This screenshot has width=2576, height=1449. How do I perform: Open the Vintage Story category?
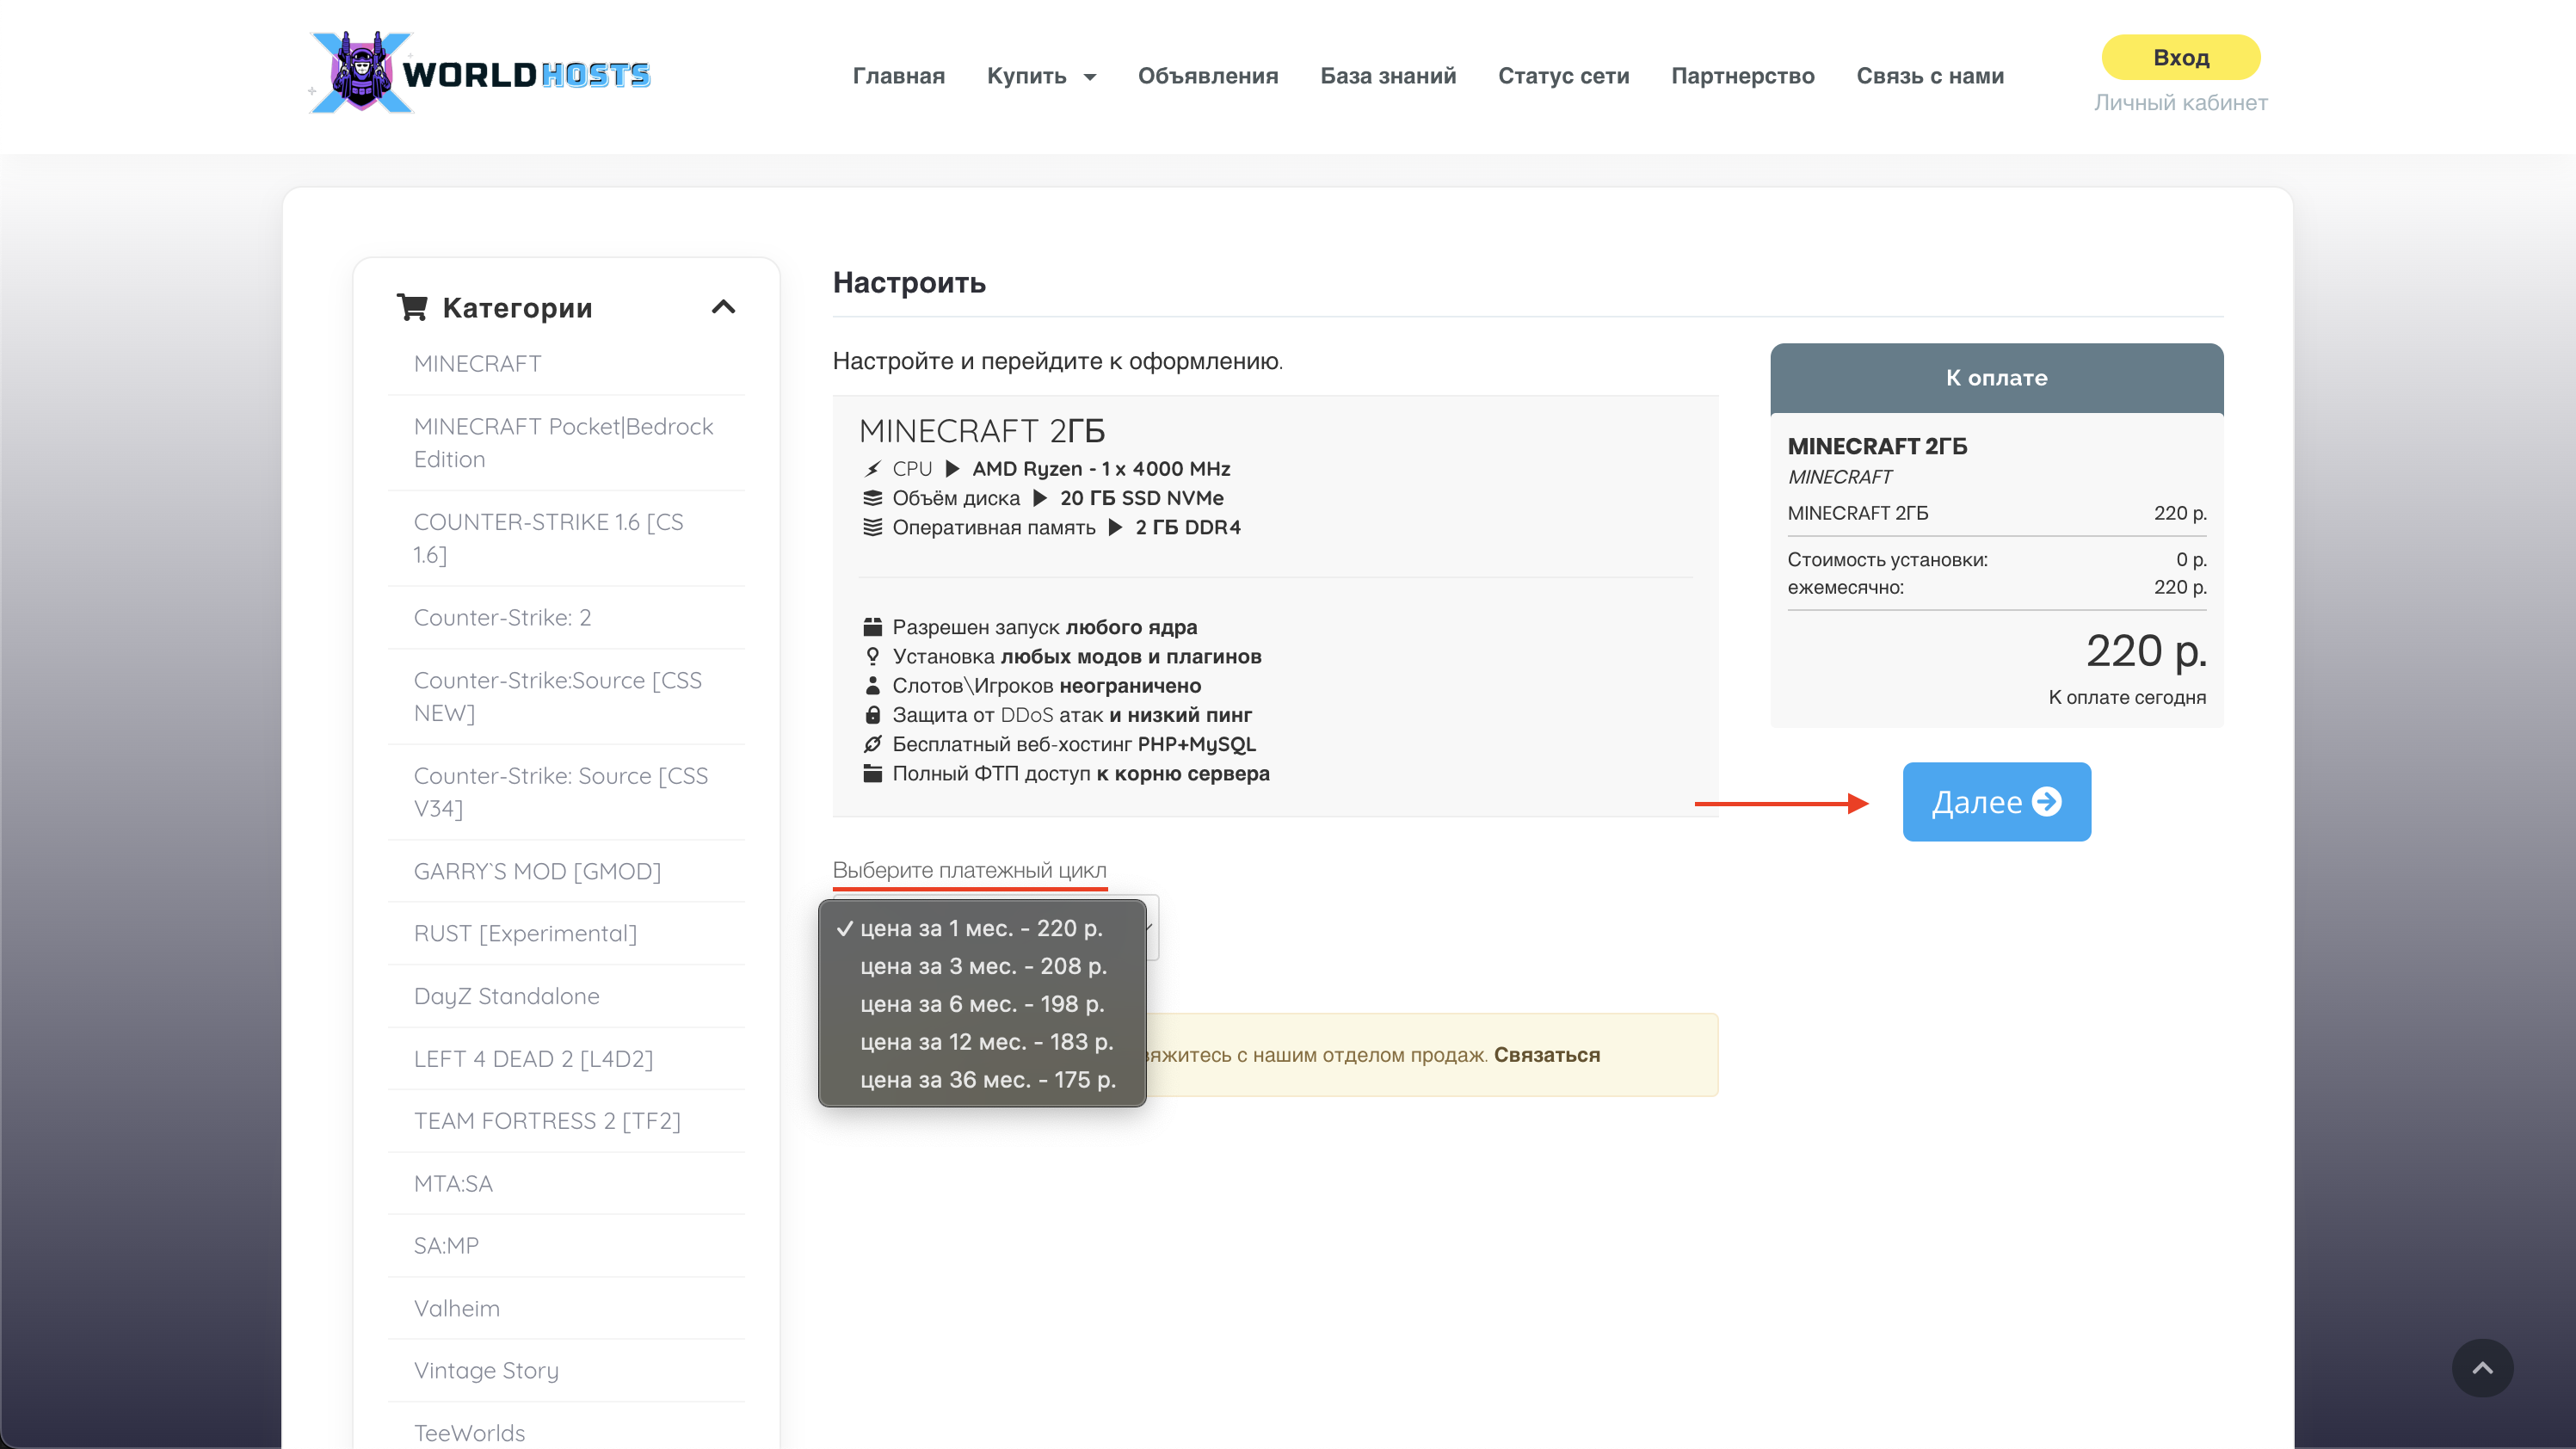[486, 1370]
